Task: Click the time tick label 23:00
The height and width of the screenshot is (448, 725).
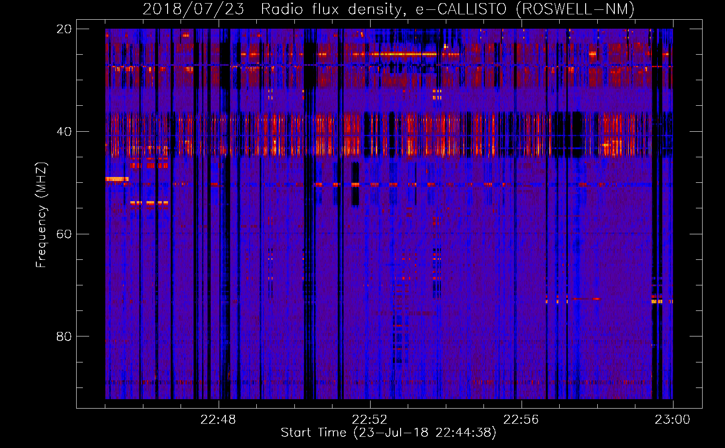Action: pyautogui.click(x=673, y=420)
